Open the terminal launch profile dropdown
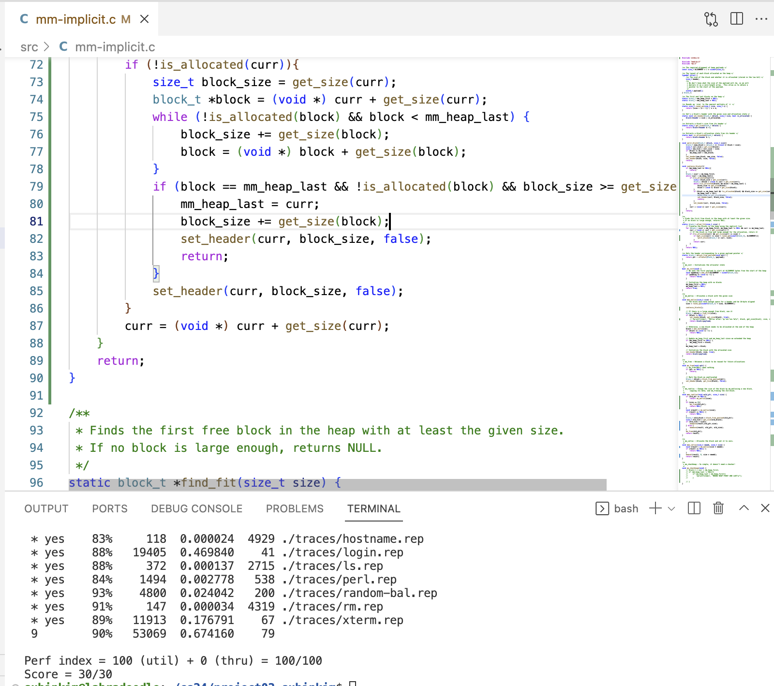The image size is (774, 686). (671, 508)
